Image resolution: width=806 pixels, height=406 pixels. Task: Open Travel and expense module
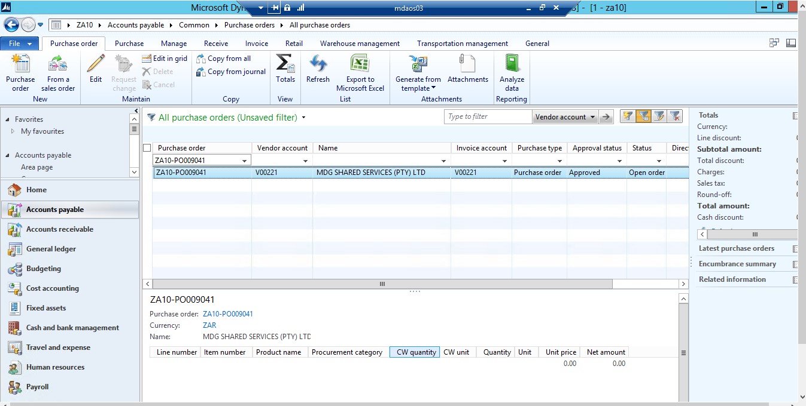[69, 347]
